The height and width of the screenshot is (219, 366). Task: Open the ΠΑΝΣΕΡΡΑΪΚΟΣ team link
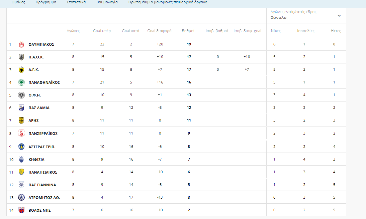coord(43,133)
